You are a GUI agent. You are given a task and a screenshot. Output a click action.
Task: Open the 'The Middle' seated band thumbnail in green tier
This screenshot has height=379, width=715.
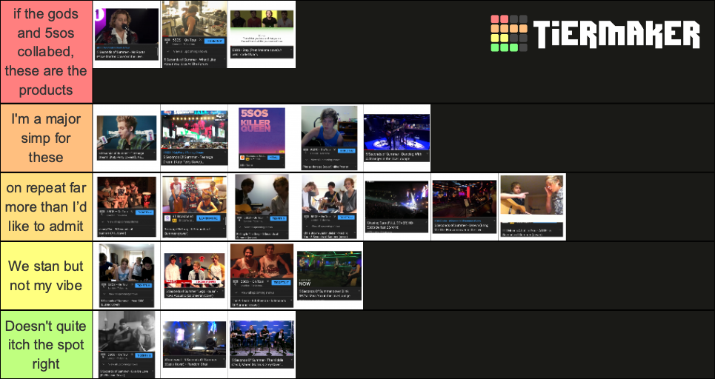click(262, 345)
